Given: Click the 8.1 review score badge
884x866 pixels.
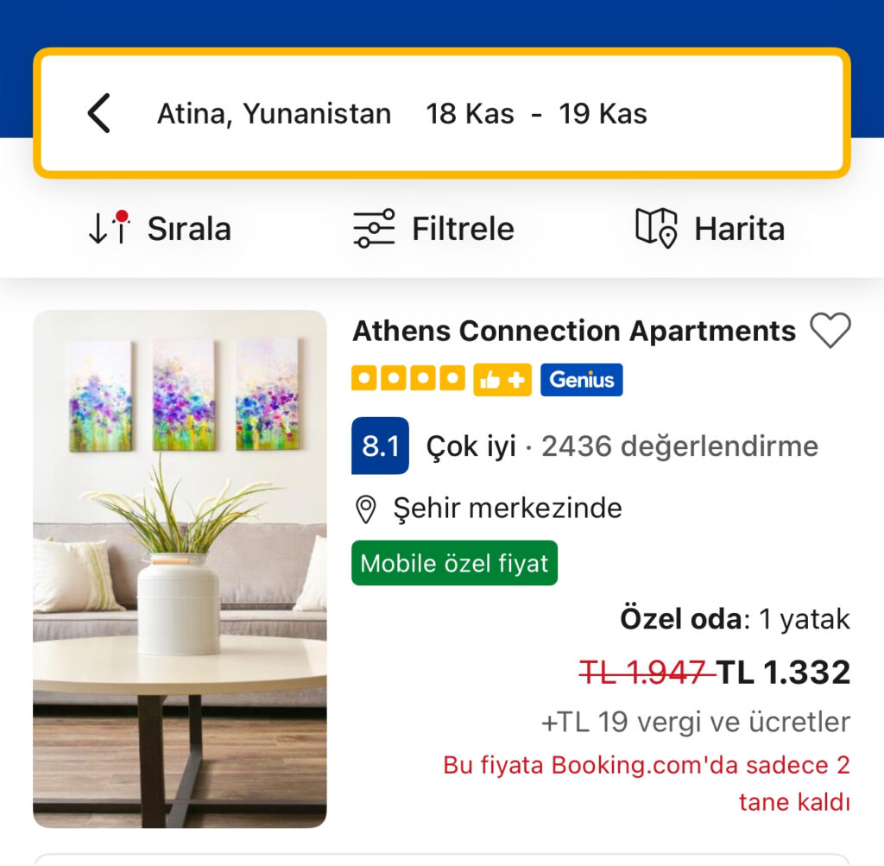Looking at the screenshot, I should pos(380,446).
